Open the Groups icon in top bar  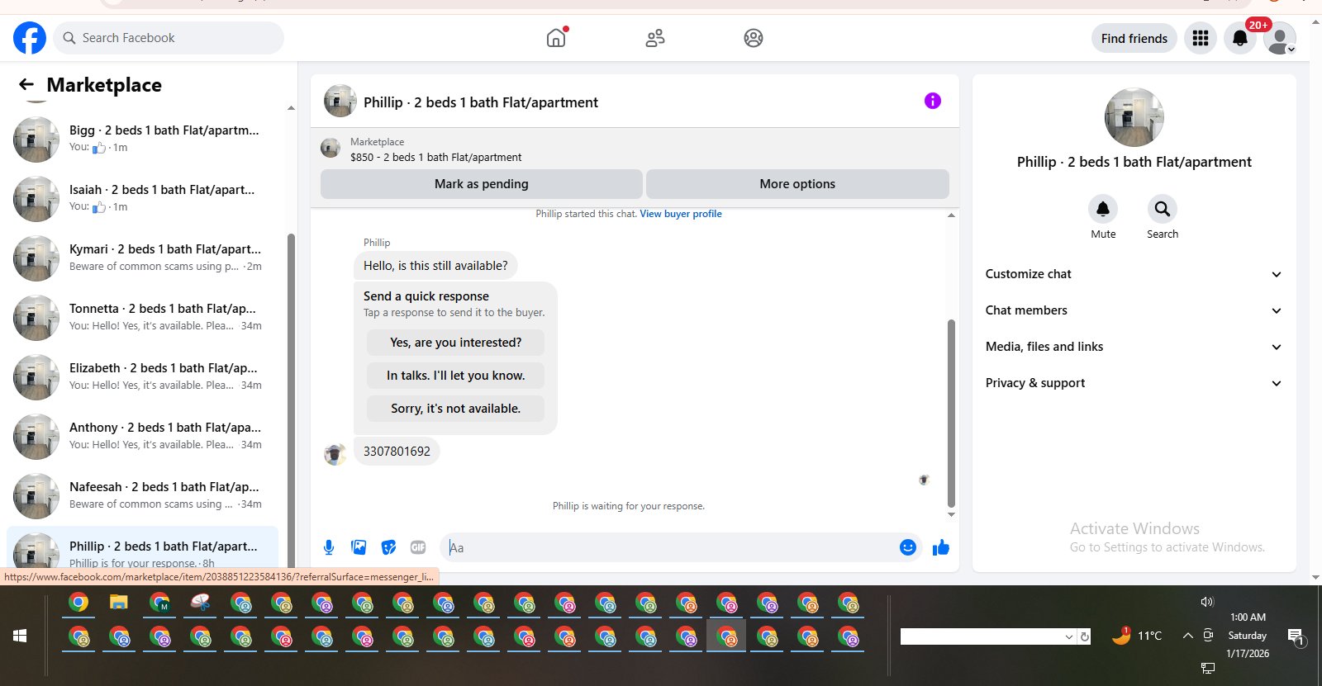point(754,38)
